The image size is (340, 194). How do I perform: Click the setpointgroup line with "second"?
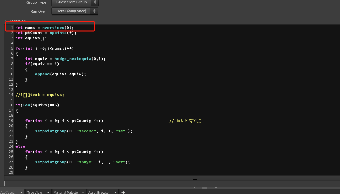[x=84, y=131]
